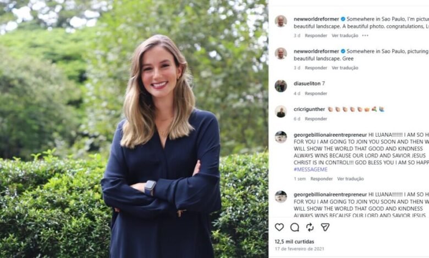Image resolution: width=429 pixels, height=258 pixels.
Task: Open the post date 17 de fevereiro de 2021
Action: tap(299, 249)
